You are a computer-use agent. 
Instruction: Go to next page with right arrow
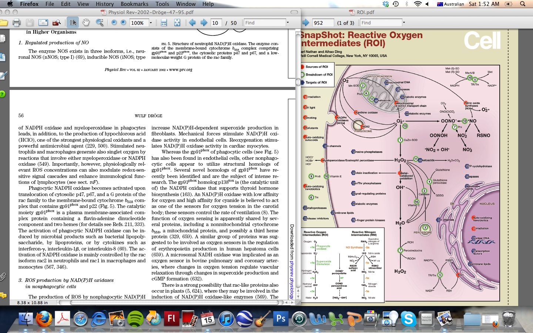point(204,23)
